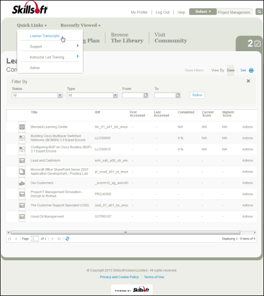This screenshot has width=264, height=296.
Task: Click the Lead and Cadmium row icon
Action: [22, 160]
